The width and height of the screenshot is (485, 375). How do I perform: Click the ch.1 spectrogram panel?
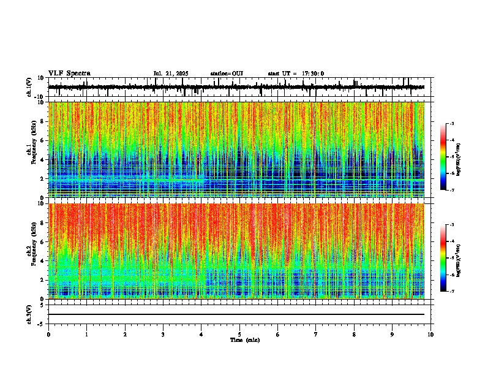coord(236,150)
